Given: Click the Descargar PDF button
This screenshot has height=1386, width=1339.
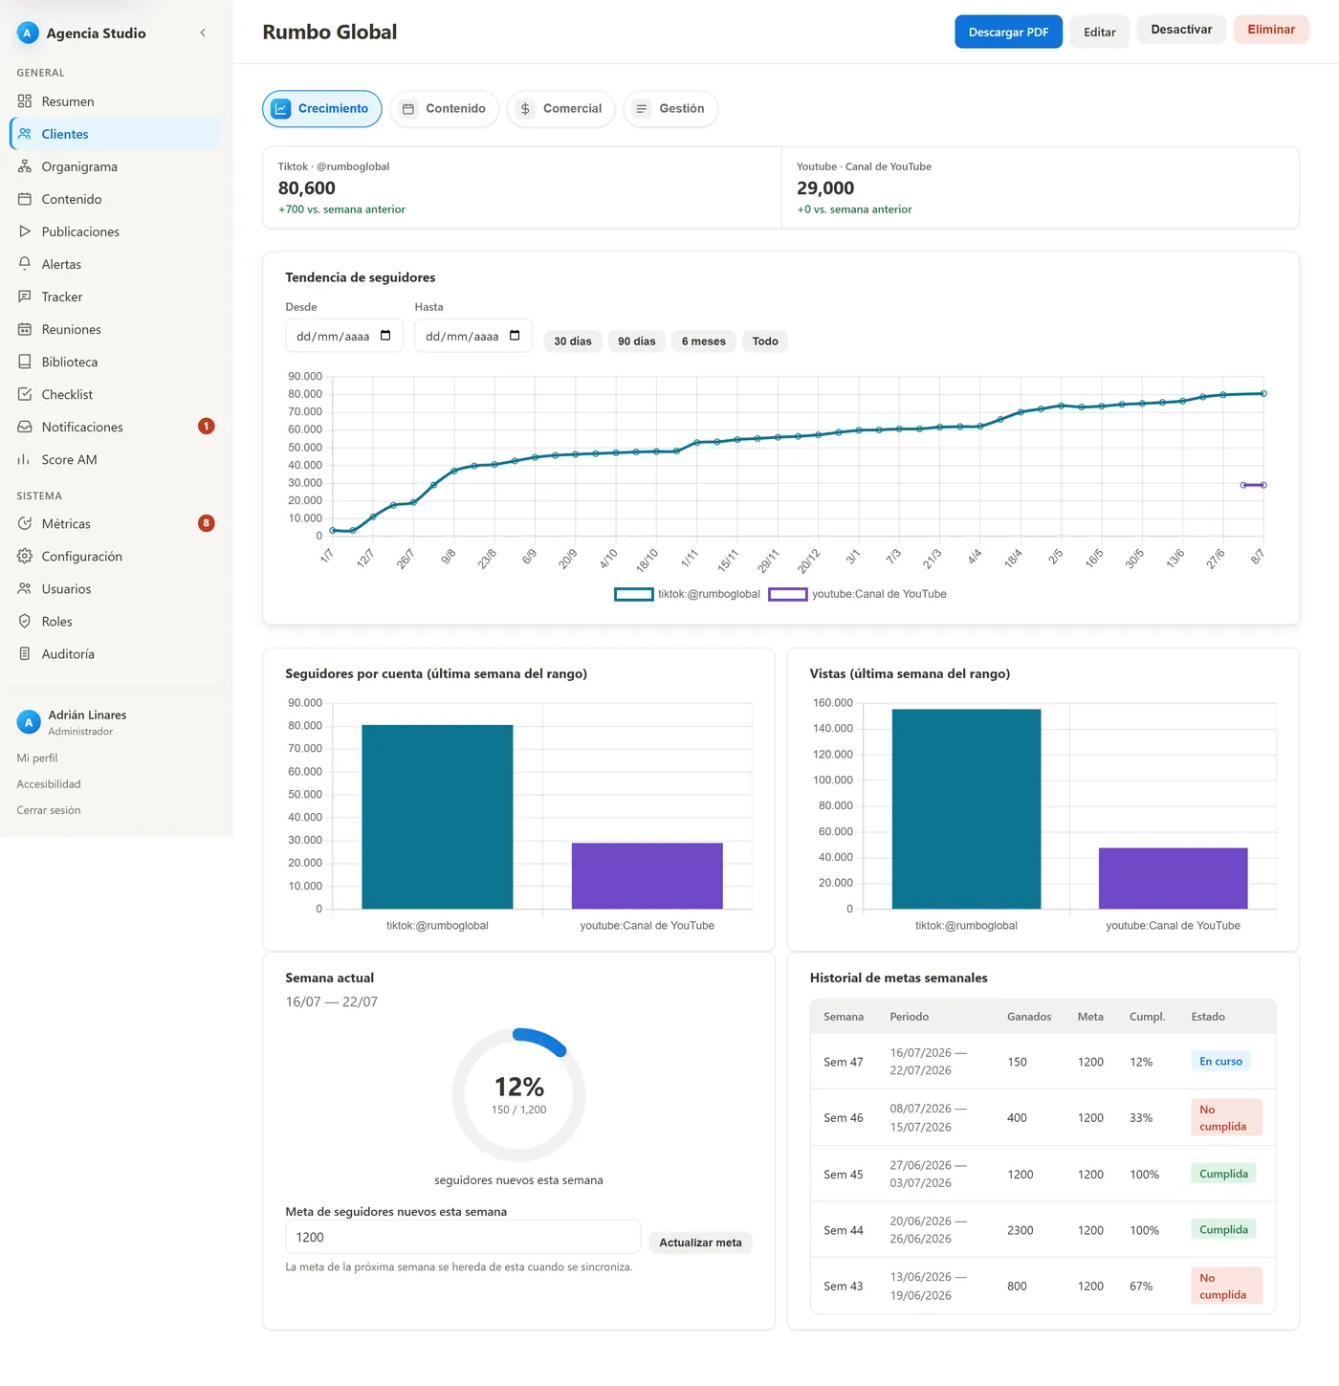Looking at the screenshot, I should [1009, 32].
